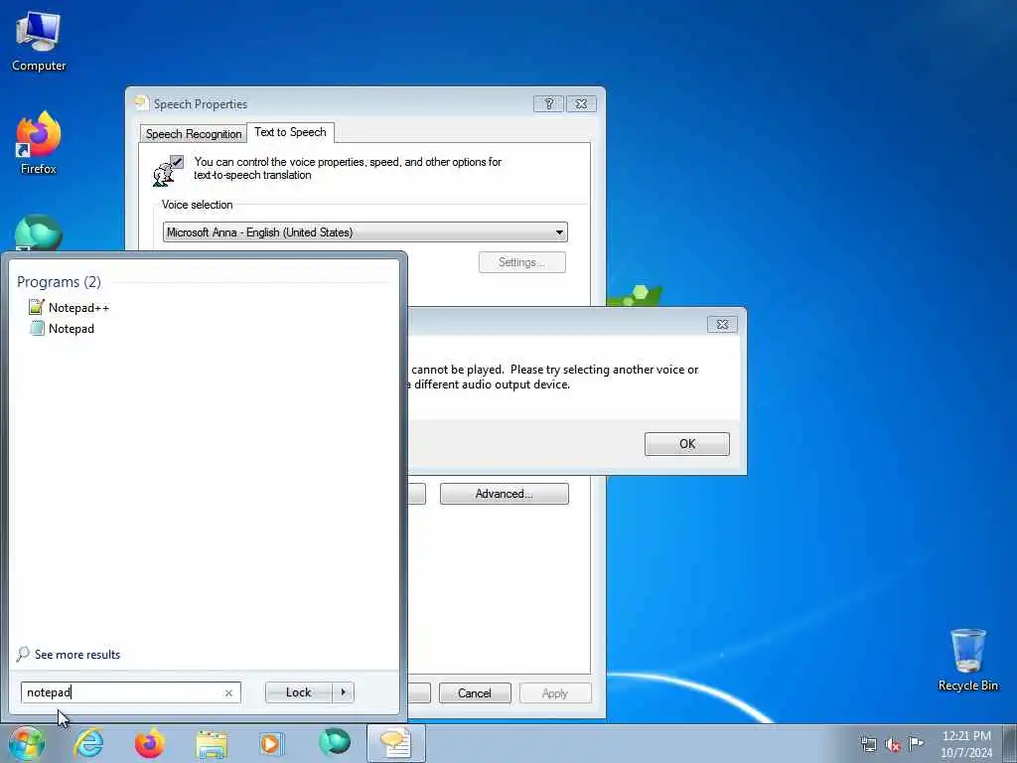Select the Text to Speech tab

pos(291,132)
